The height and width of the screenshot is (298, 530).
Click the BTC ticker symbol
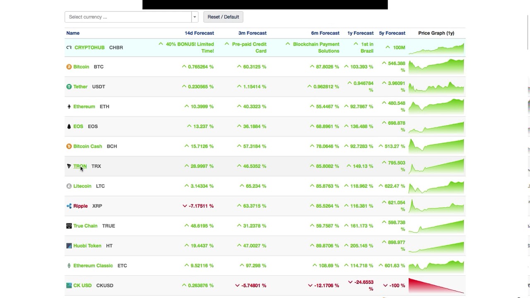99,67
